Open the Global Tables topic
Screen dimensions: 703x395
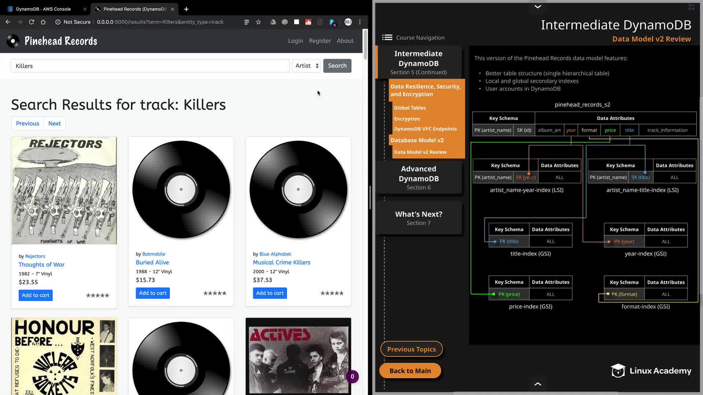tap(410, 108)
